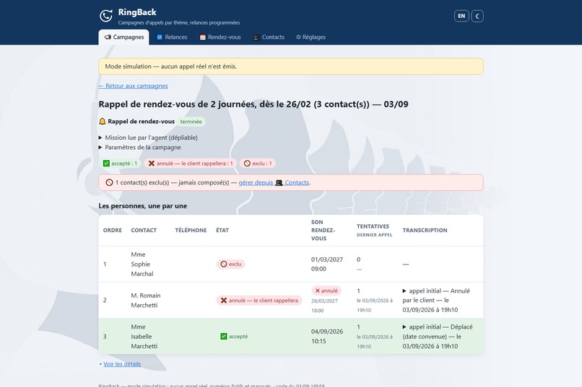582x387 pixels.
Task: Select contact M. Romain Marchetti
Action: pyautogui.click(x=146, y=301)
